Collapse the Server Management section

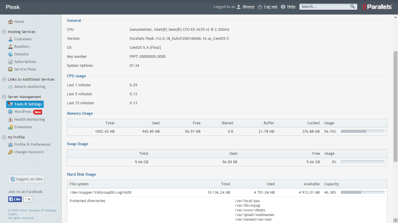[4, 97]
